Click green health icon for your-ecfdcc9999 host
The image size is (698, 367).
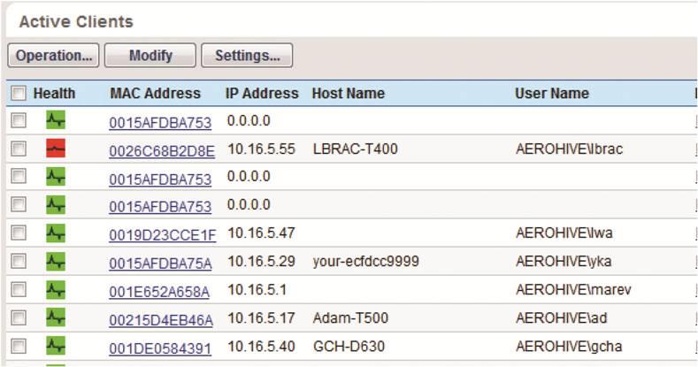tap(56, 261)
